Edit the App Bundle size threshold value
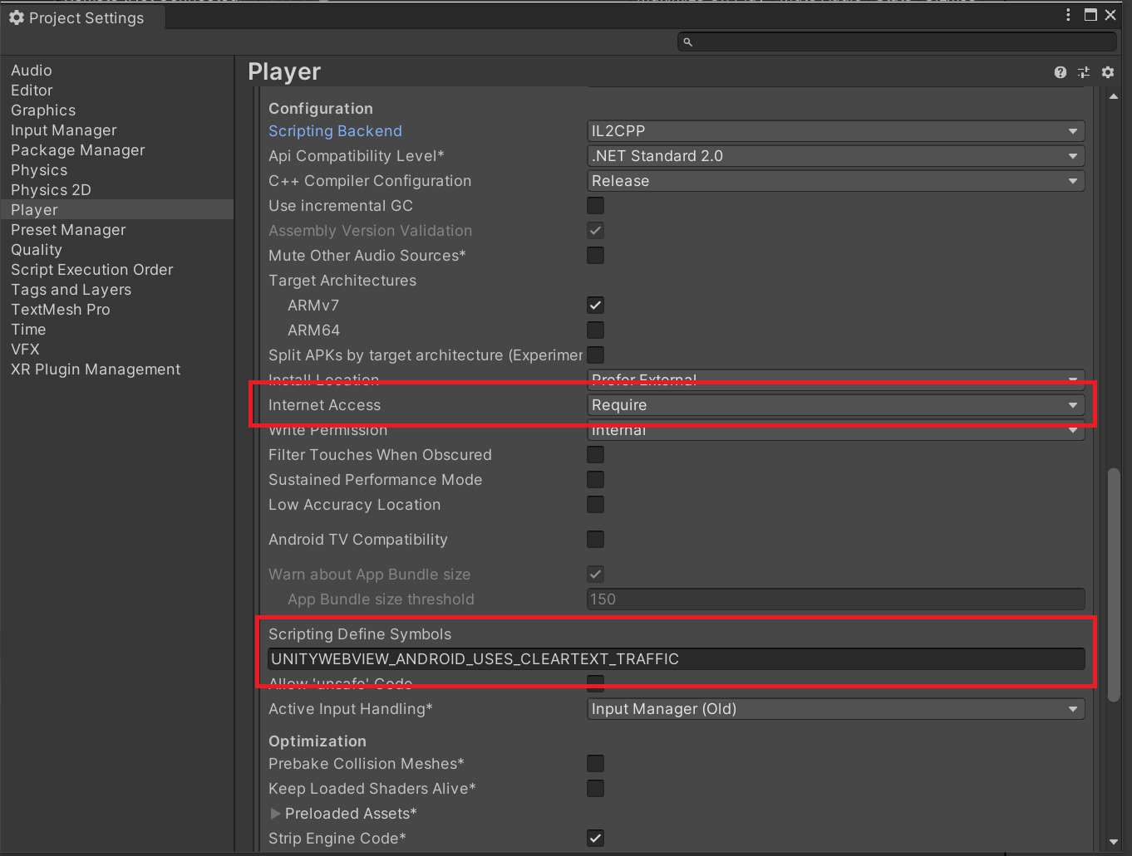 point(835,599)
